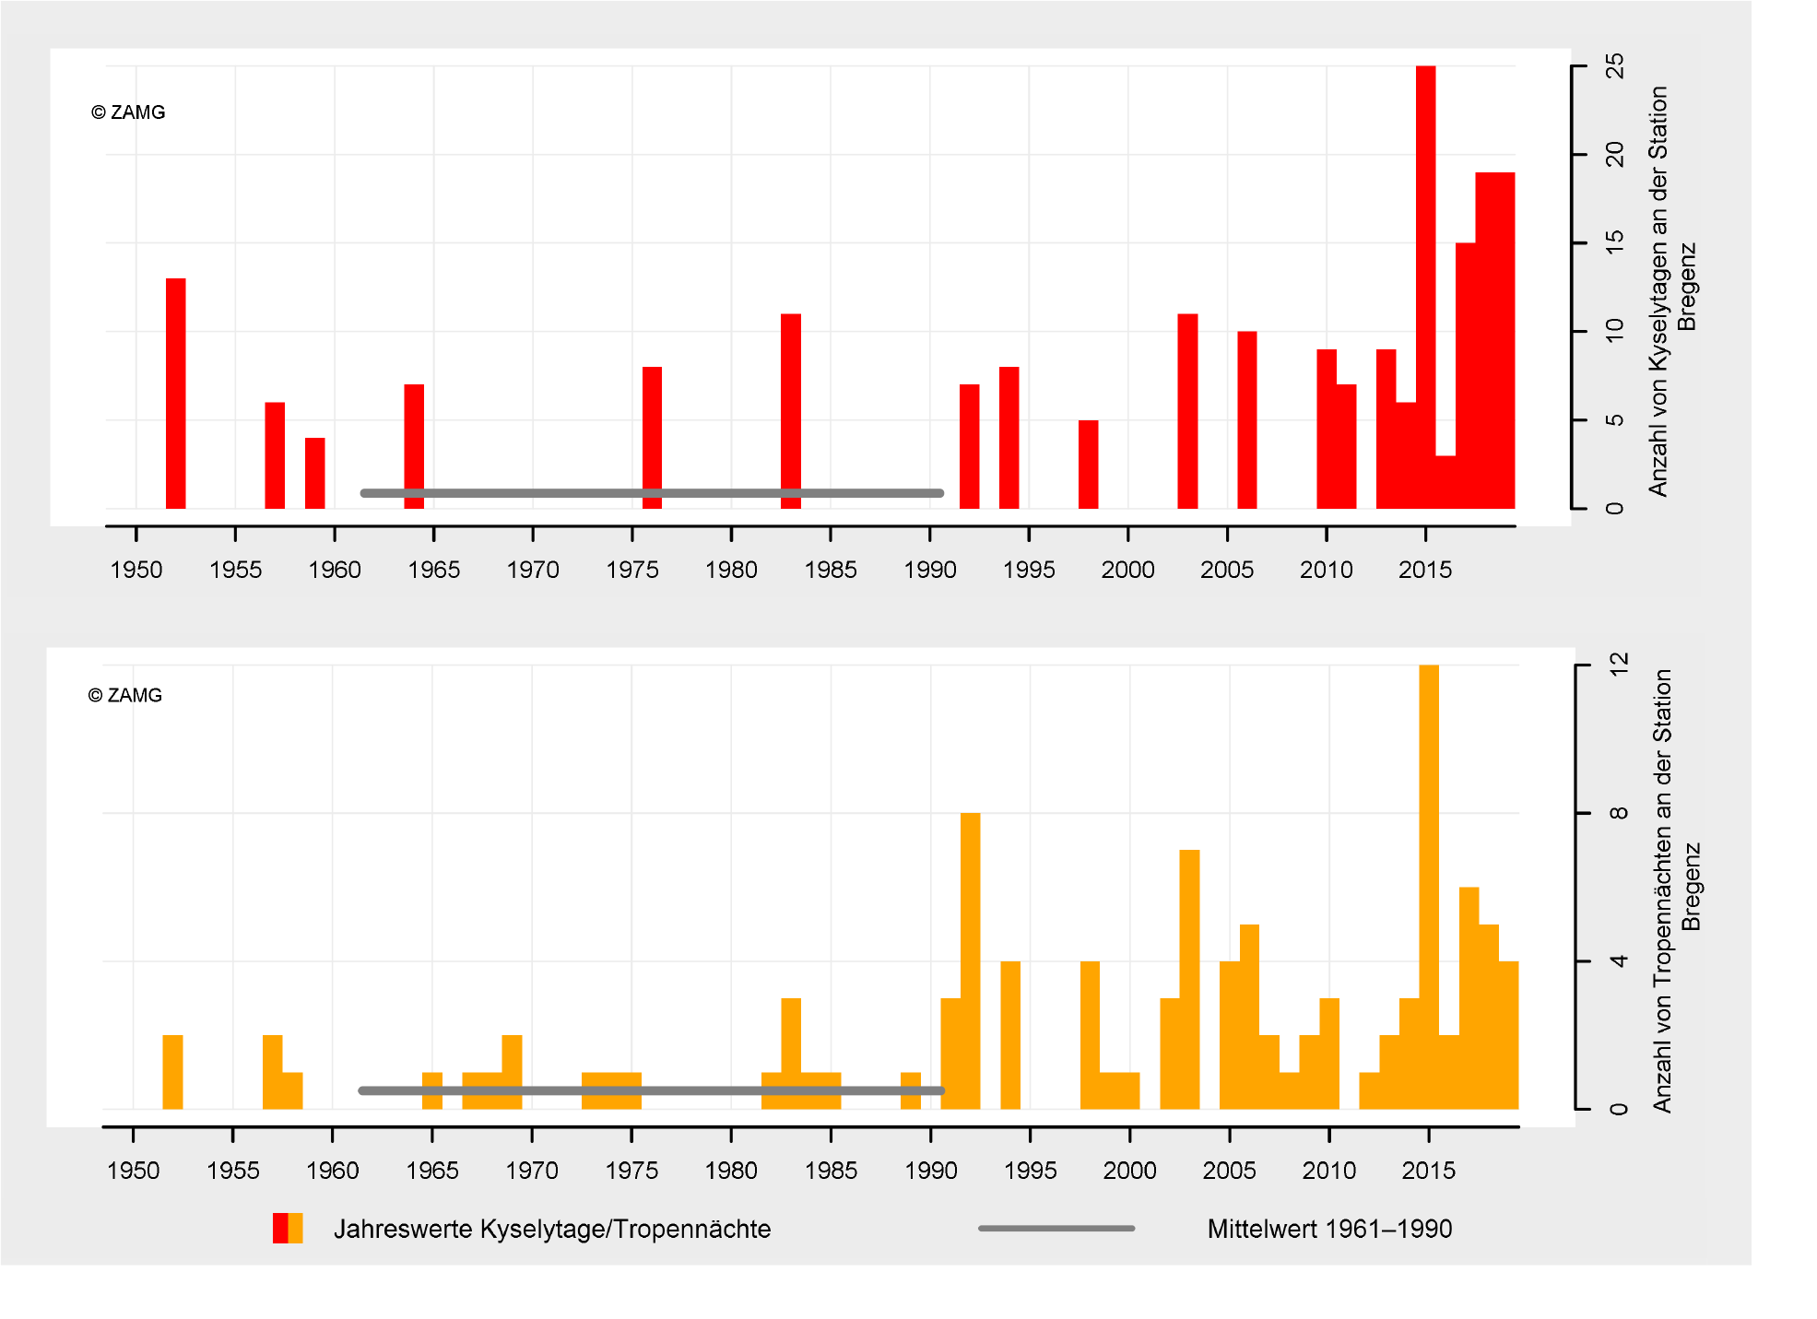The width and height of the screenshot is (1817, 1319).
Task: Click the 12 tick on bottom y-axis
Action: pyautogui.click(x=1619, y=664)
